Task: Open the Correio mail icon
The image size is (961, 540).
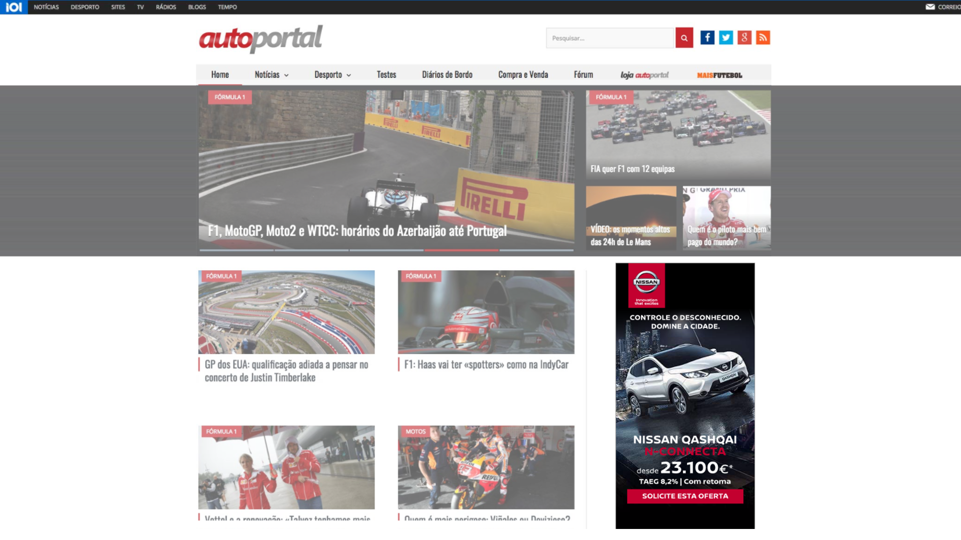Action: click(930, 7)
